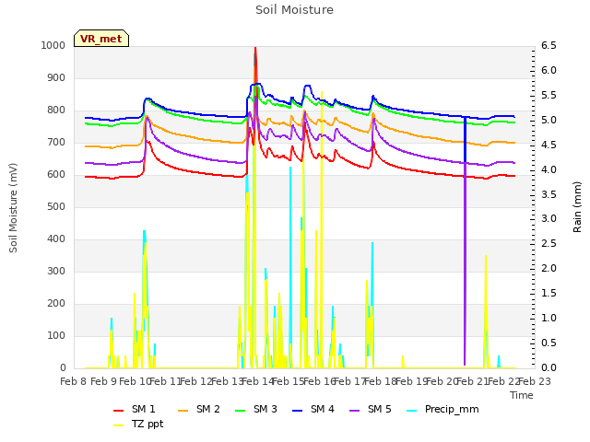
Task: Toggle SM 3 series in legend
Action: tap(256, 409)
